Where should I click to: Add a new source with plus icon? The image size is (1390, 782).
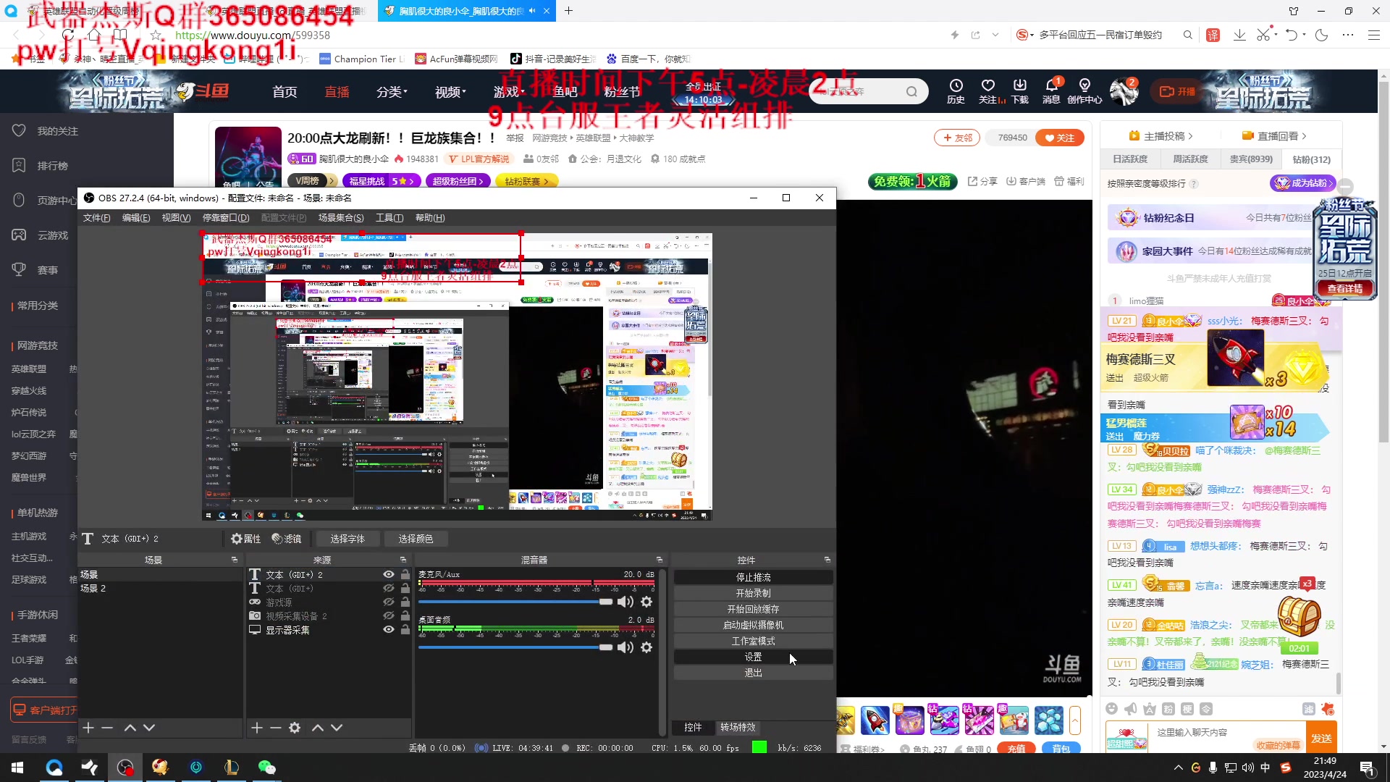(x=256, y=728)
